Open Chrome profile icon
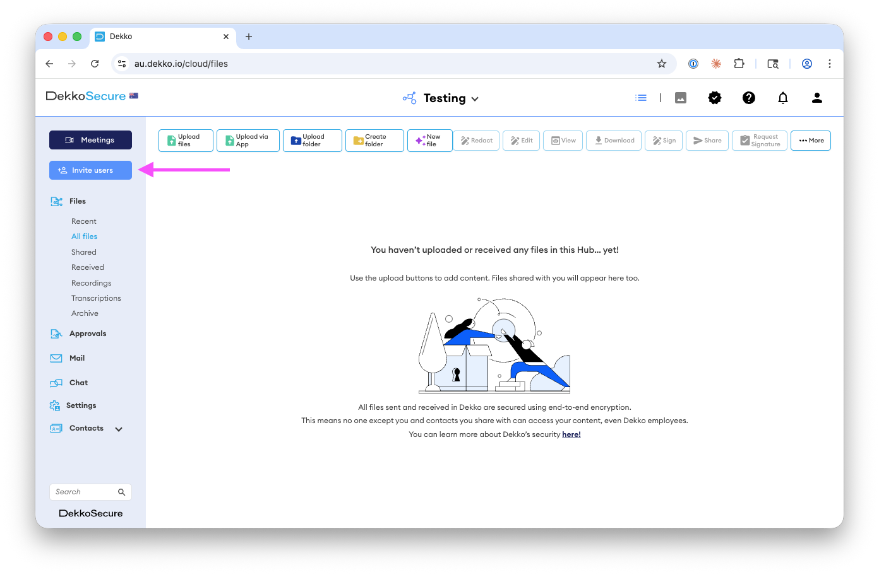This screenshot has height=575, width=879. pos(807,64)
